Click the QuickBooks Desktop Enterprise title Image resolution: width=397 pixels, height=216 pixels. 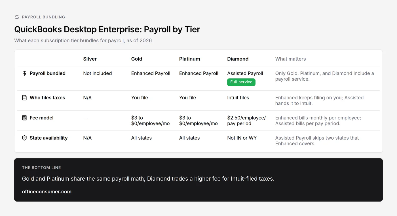107,29
